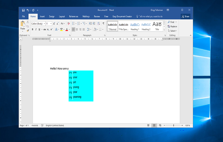Expand the Styles gallery more arrow
This screenshot has width=223, height=142.
pos(164,30)
